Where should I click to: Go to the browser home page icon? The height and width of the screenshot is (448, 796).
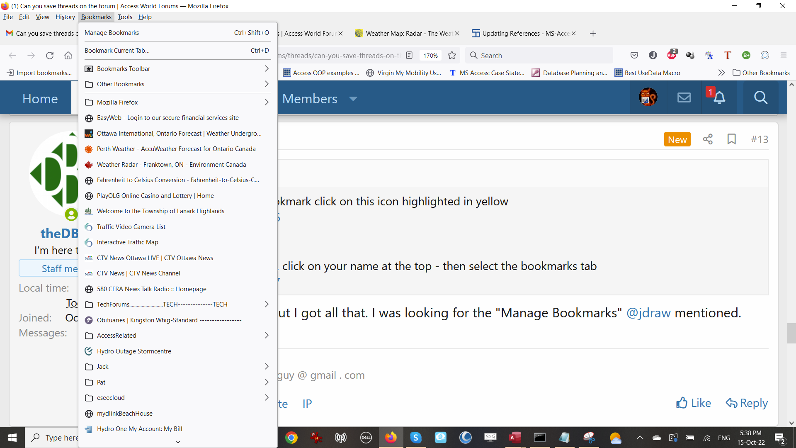(x=68, y=56)
